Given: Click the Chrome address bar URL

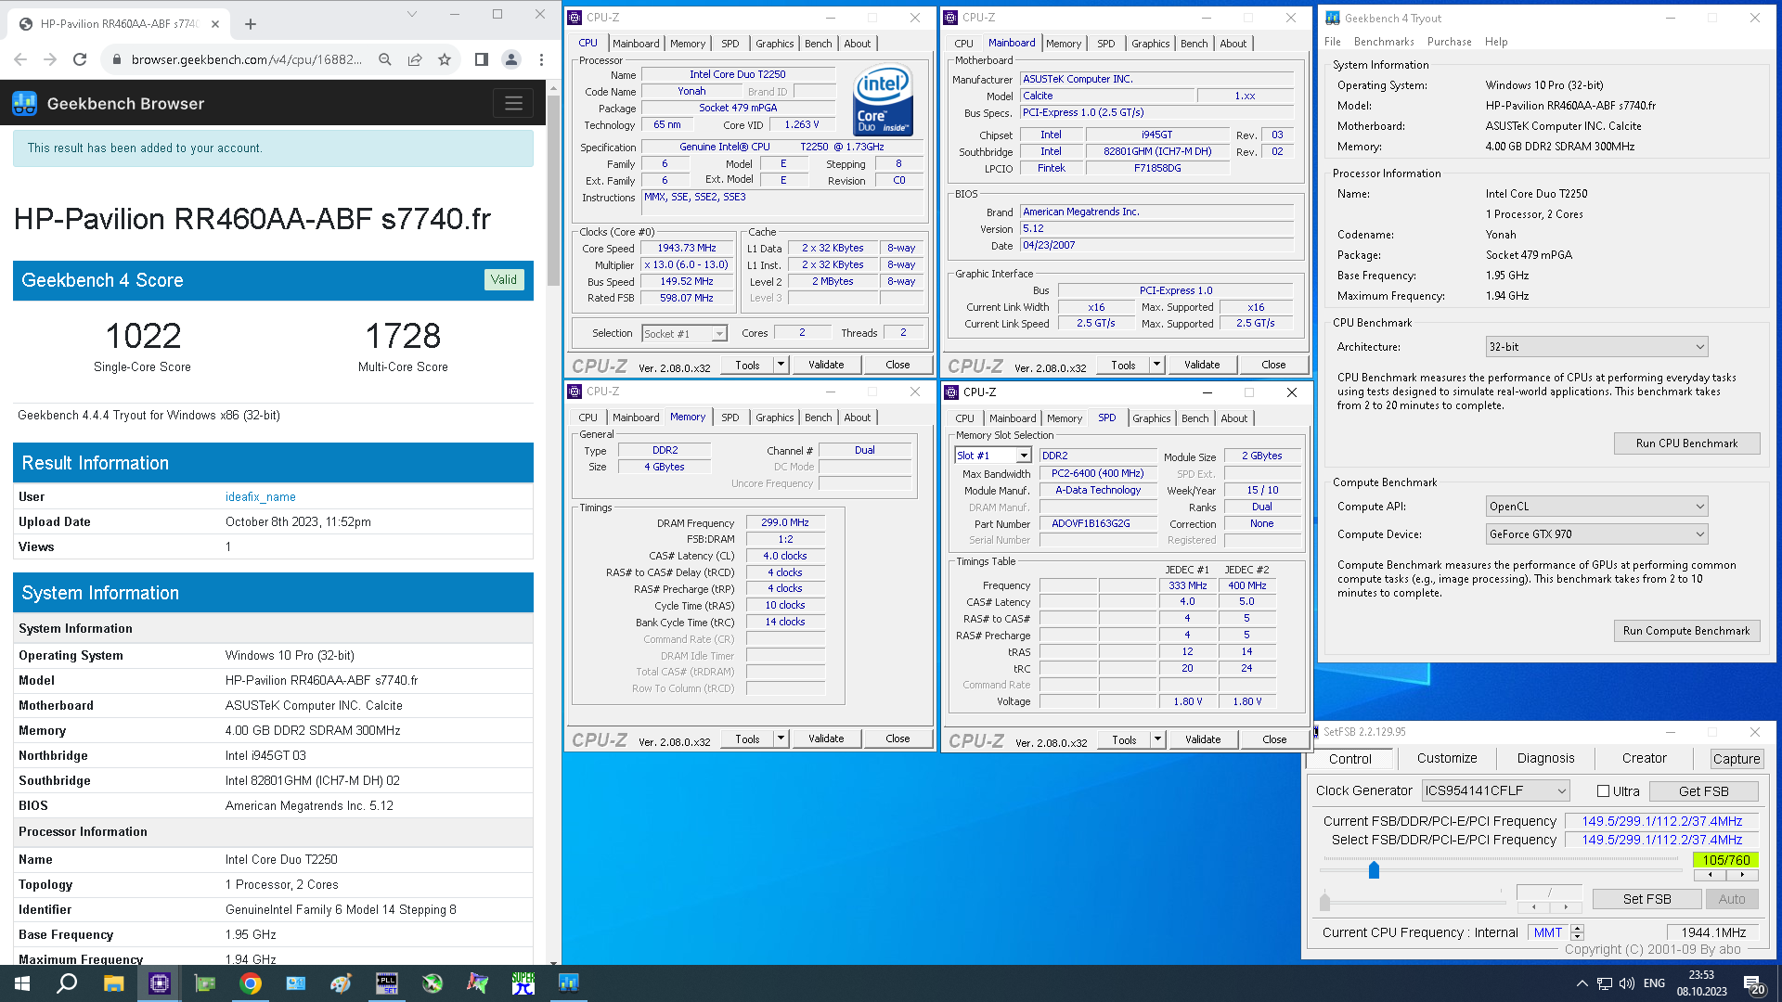Looking at the screenshot, I should click(x=246, y=59).
